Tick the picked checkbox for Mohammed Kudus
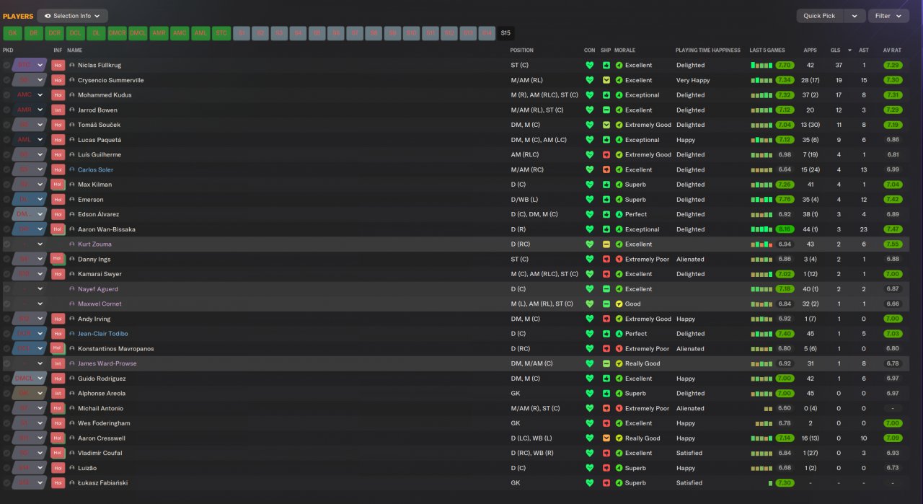The image size is (923, 504). (x=6, y=95)
